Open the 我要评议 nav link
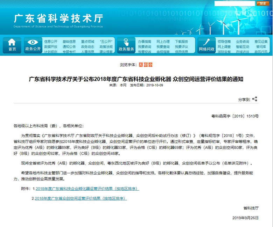 click(x=182, y=47)
